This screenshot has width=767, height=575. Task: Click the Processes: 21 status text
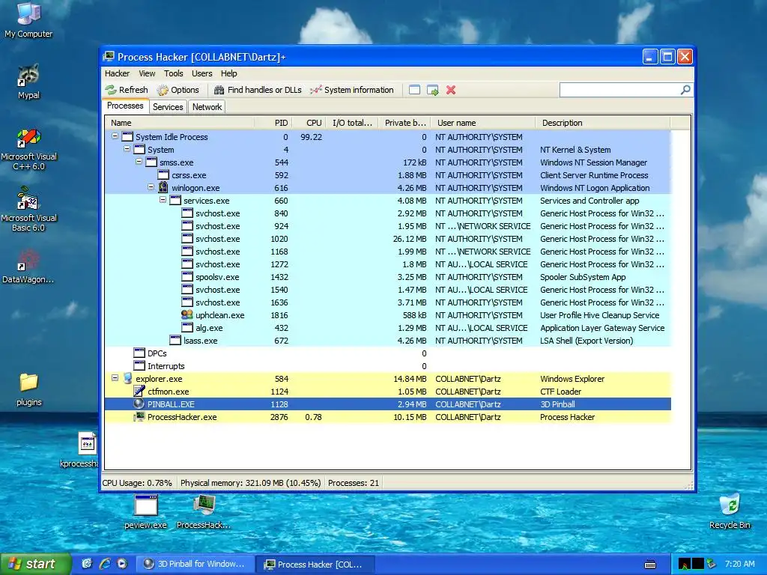click(x=354, y=483)
